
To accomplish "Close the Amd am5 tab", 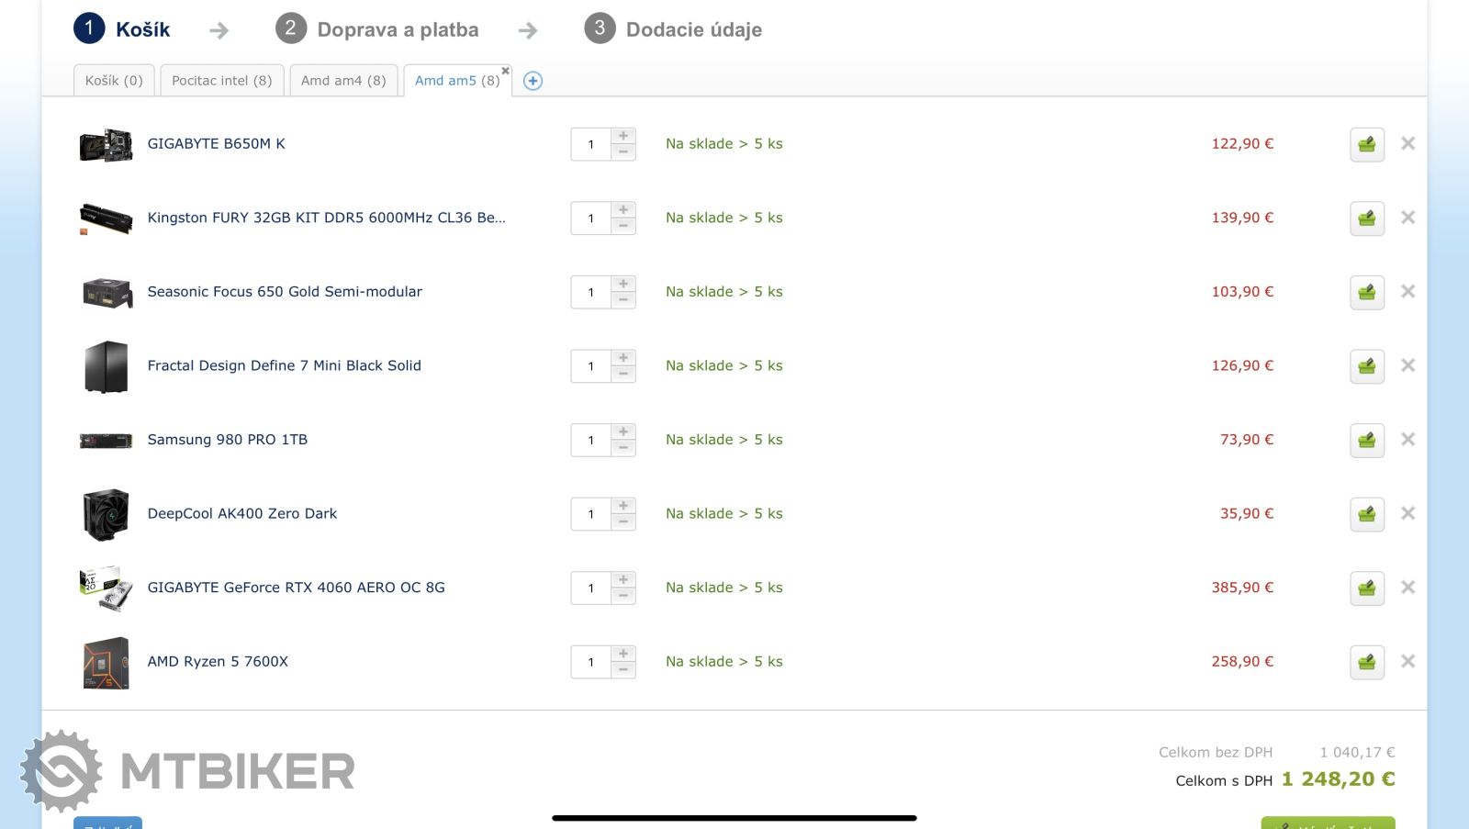I will (x=505, y=71).
